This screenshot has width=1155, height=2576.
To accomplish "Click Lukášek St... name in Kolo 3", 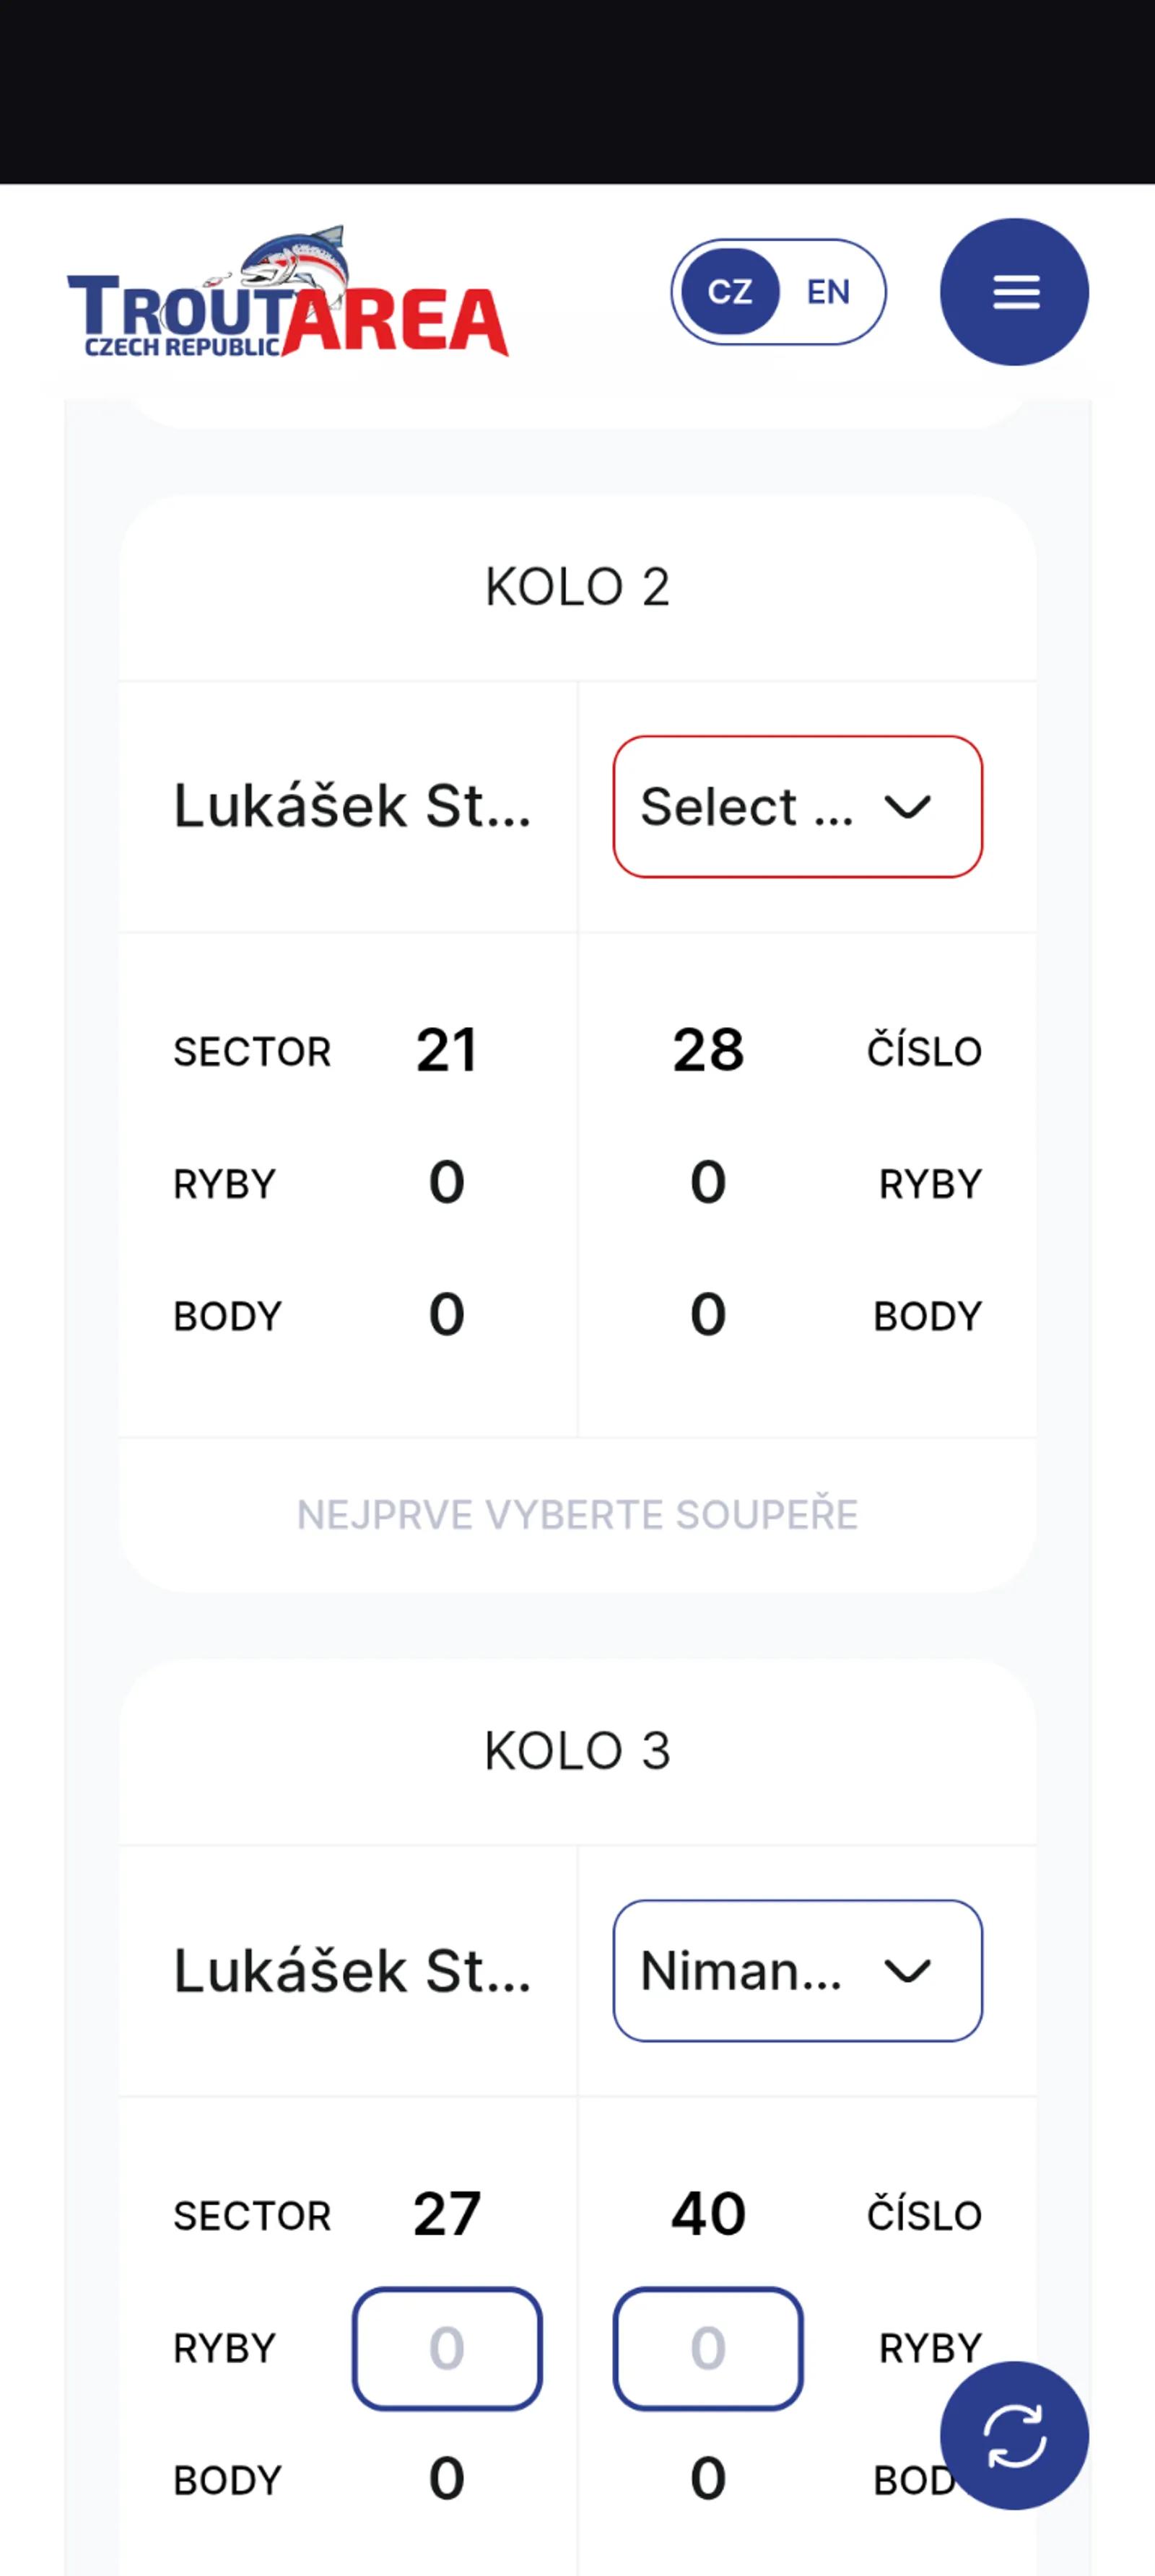I will pyautogui.click(x=352, y=1971).
